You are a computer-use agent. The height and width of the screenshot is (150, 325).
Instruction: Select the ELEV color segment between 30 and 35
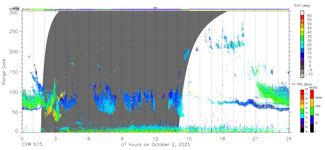[302, 38]
